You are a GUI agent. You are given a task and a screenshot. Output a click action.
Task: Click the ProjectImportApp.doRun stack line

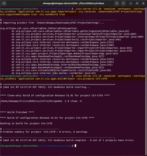(x=65, y=54)
